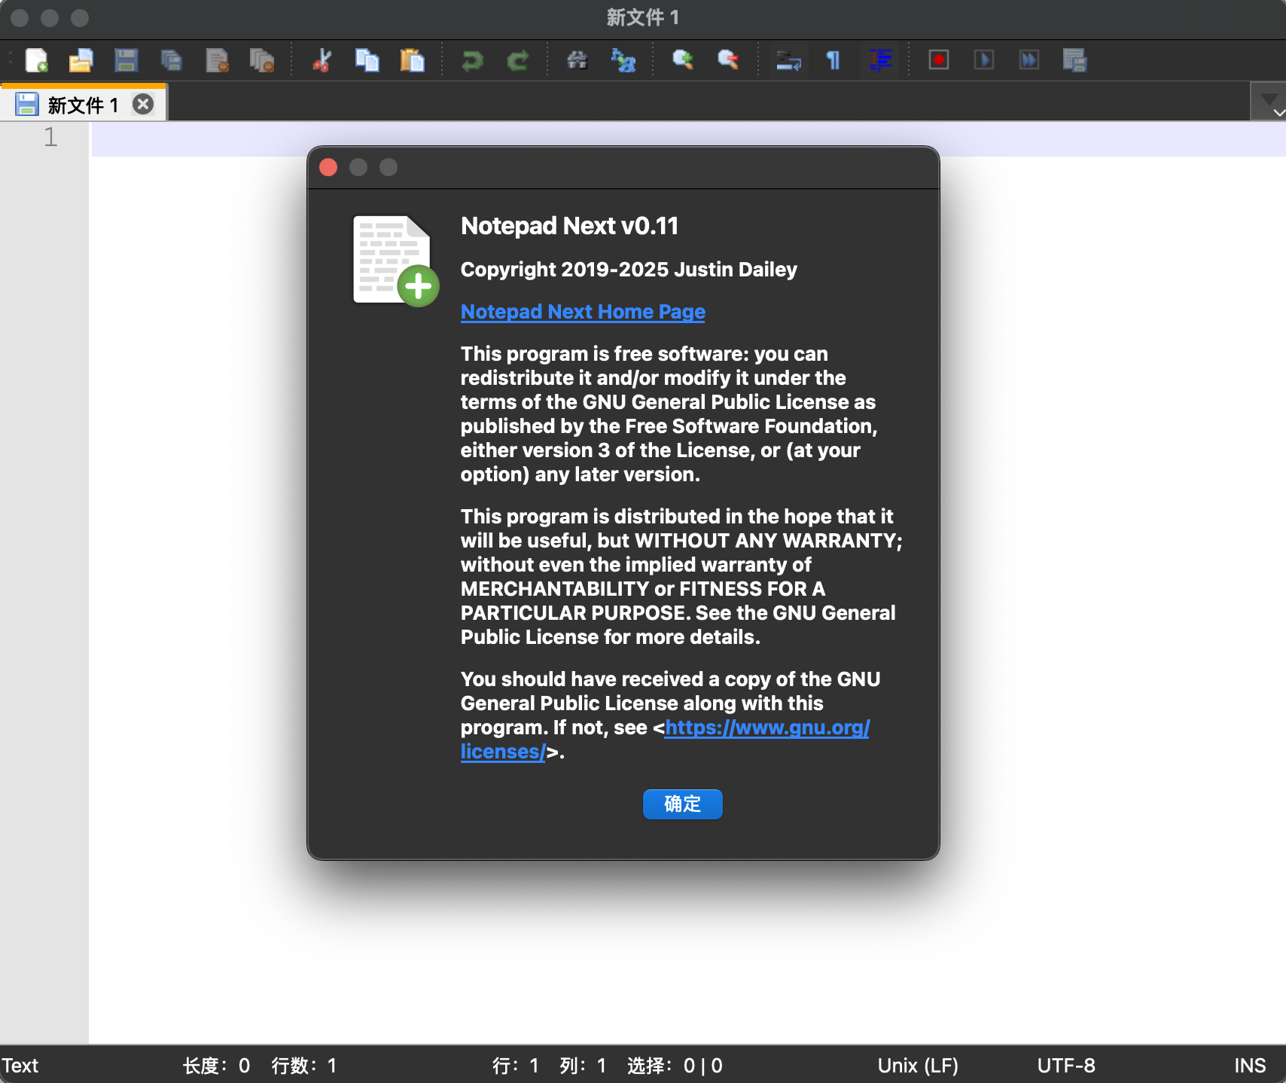Cut the selection with the scissors icon

coord(321,60)
